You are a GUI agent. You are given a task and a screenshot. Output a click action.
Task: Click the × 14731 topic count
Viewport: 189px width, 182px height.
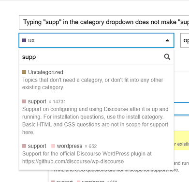point(57,101)
